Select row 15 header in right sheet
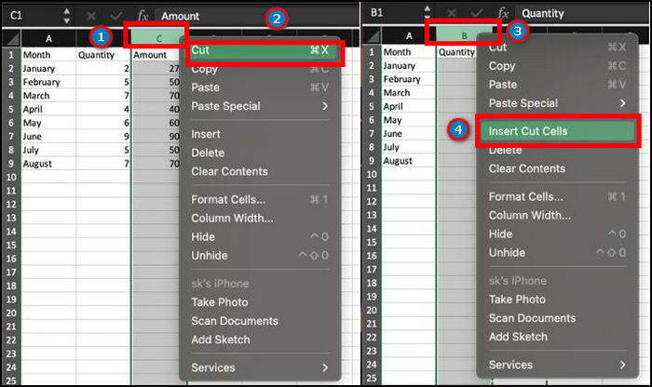 pyautogui.click(x=372, y=242)
